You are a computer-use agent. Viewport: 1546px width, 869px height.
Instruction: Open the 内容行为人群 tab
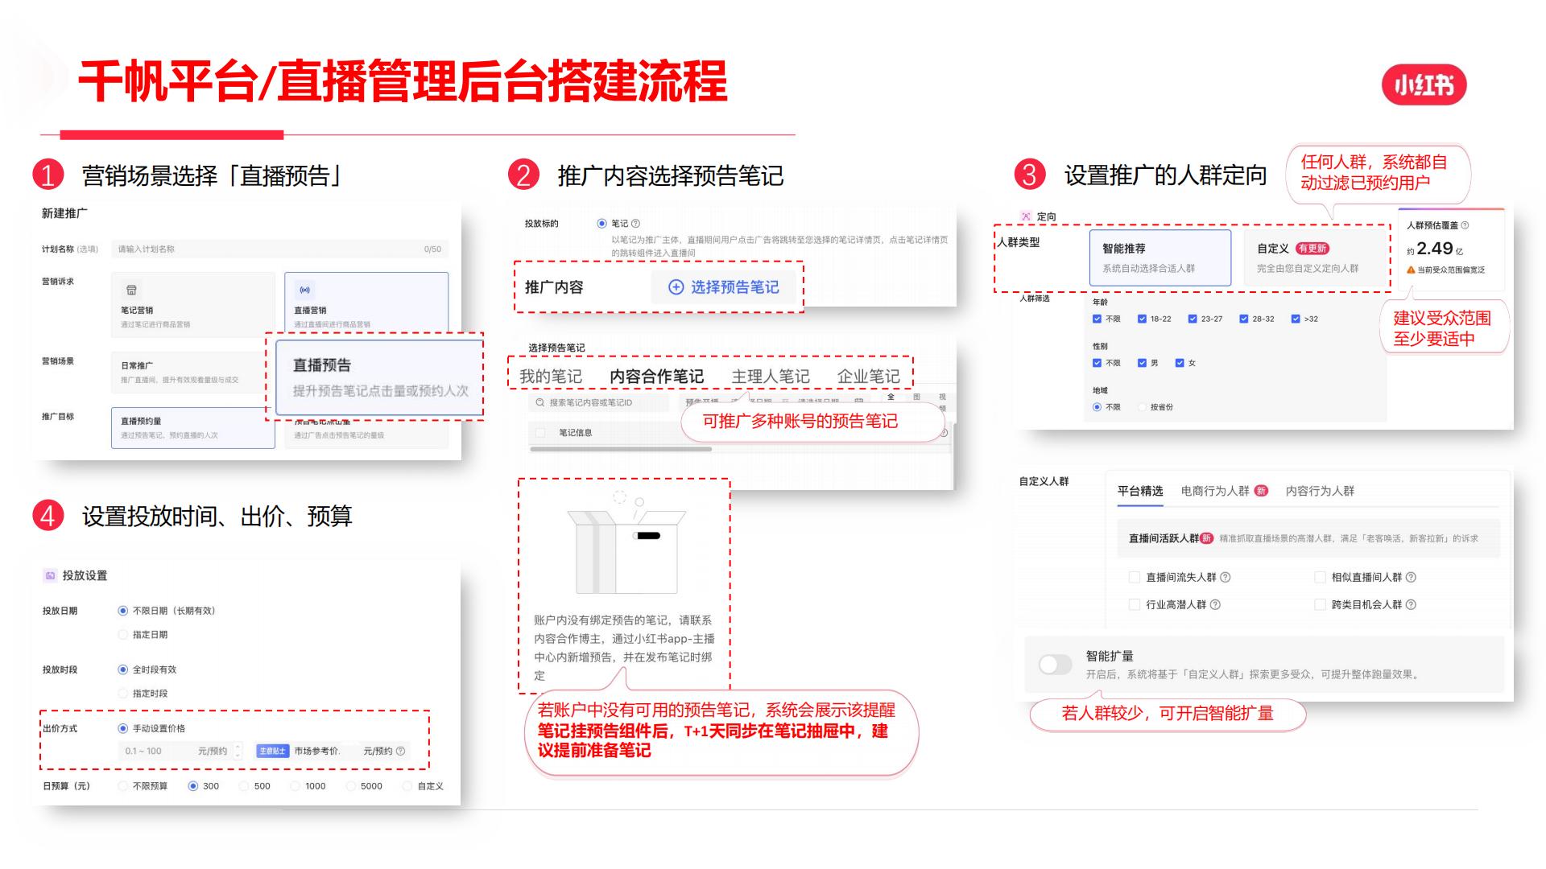pyautogui.click(x=1320, y=491)
